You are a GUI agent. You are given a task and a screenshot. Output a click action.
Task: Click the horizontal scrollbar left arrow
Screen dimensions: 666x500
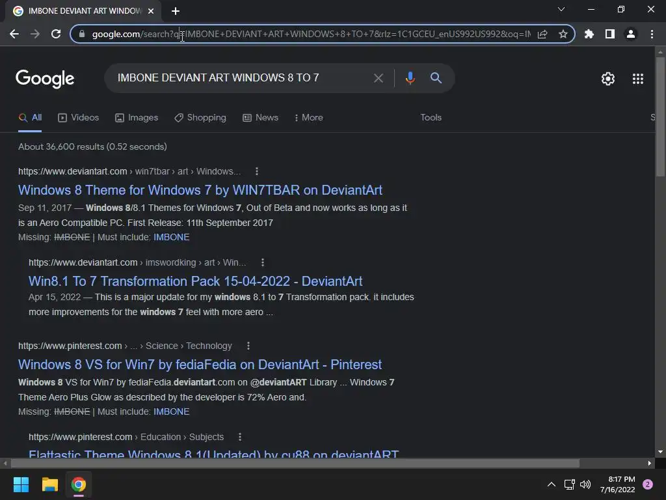(x=5, y=463)
